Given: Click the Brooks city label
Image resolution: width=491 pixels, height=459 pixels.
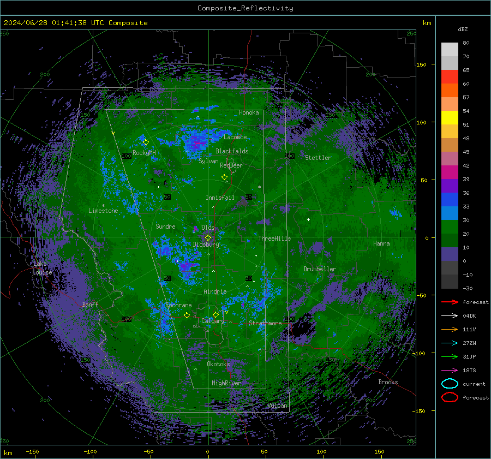Looking at the screenshot, I should pos(388,382).
